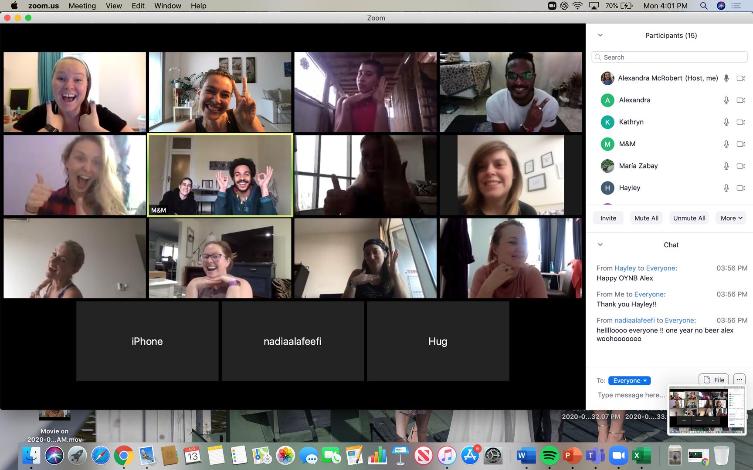Click the File button in chat
Screen dimensions: 753x470
pos(714,379)
